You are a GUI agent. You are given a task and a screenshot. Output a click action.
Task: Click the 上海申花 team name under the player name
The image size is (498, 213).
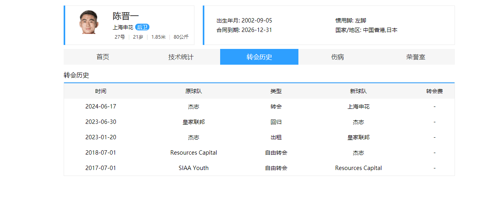[x=123, y=27]
